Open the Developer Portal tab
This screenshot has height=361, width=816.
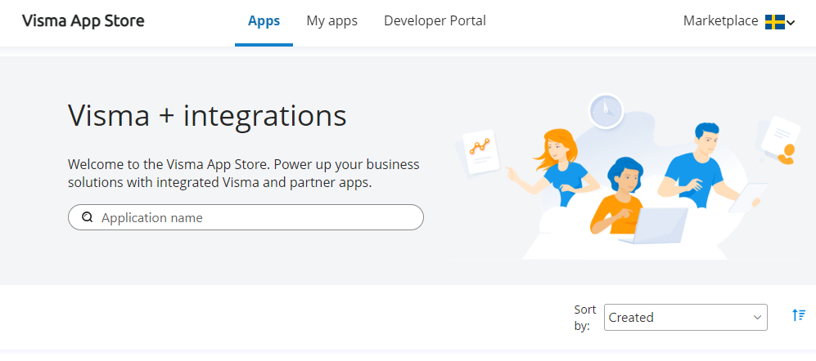pos(435,21)
